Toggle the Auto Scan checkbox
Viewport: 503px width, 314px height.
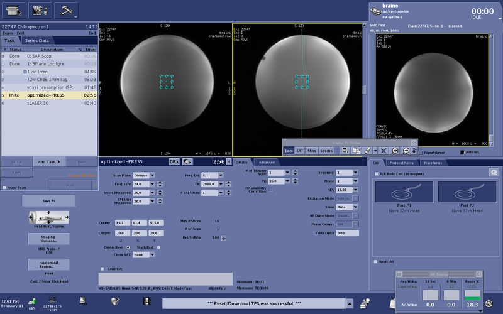pyautogui.click(x=4, y=187)
